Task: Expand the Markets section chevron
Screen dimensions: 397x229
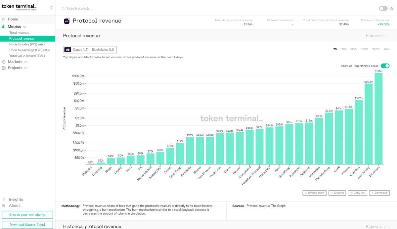Action: tap(26, 62)
